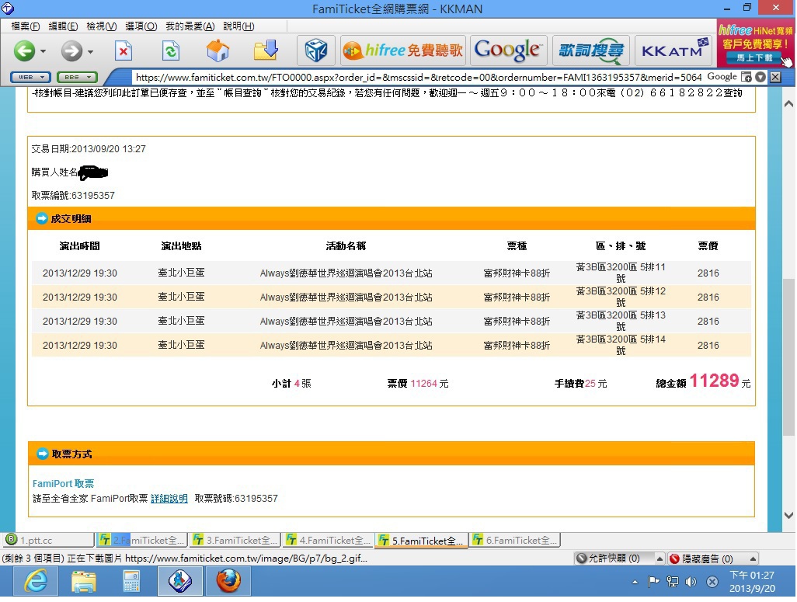Select the 5.FamiTicket tab
Screen dimensions: 797x602
click(x=421, y=541)
